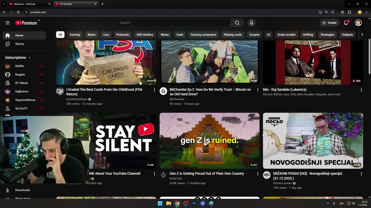Start voice search with the microphone

coord(252,23)
